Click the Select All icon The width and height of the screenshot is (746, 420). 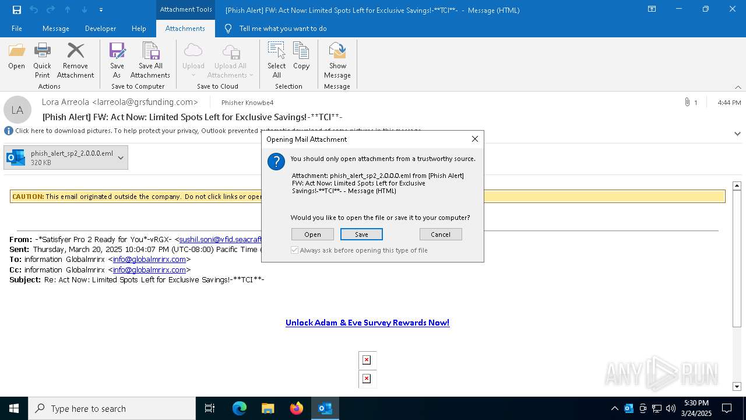click(276, 61)
